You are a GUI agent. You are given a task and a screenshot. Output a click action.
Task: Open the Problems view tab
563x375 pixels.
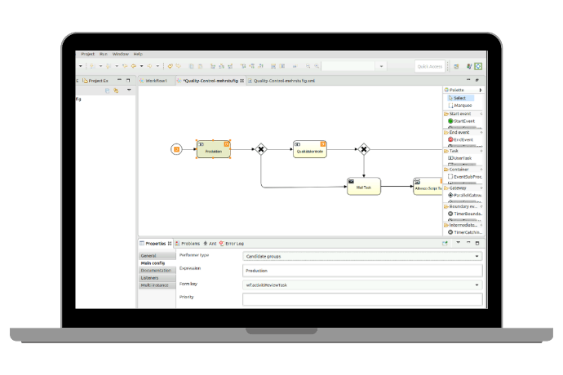(189, 243)
